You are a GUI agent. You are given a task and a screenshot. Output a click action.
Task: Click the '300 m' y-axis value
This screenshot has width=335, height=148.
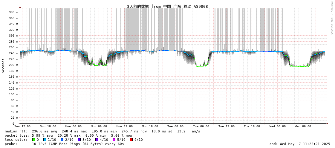tap(14, 36)
